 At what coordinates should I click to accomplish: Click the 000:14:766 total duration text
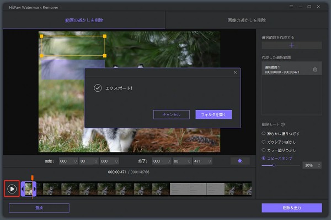click(x=140, y=172)
